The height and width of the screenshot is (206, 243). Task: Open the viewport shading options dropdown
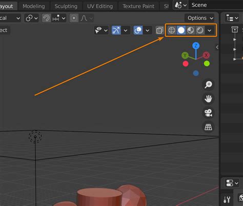click(210, 31)
